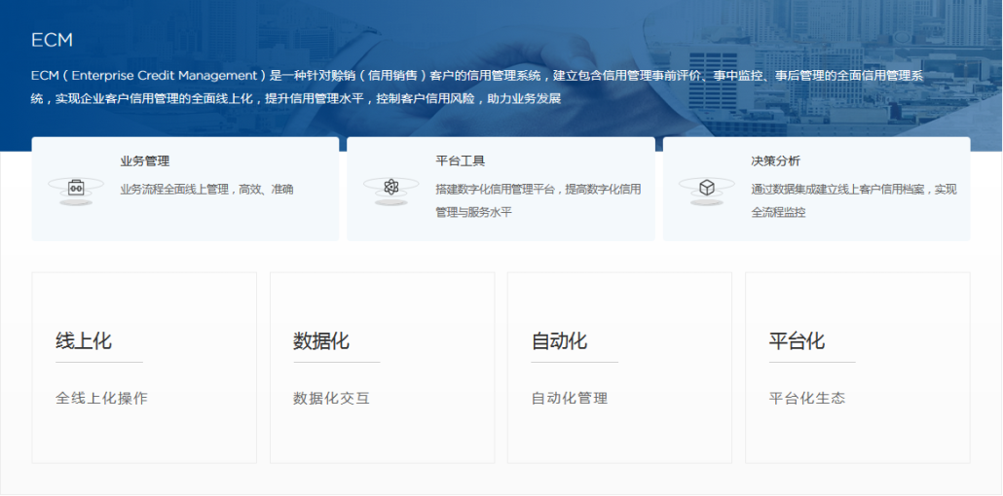Select the ECM heading
Screen dimensions: 1003x496
[52, 40]
